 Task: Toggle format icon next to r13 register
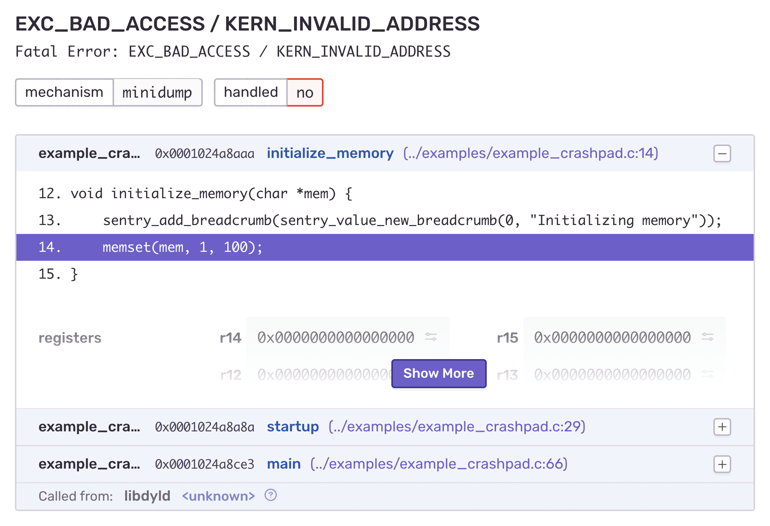(x=707, y=374)
